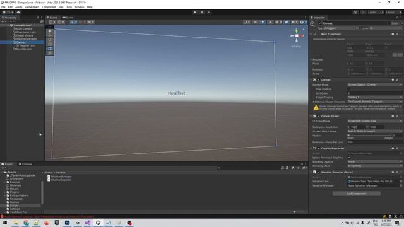The width and height of the screenshot is (404, 227).
Task: Click the Weather Manager object picker circle
Action: (x=401, y=185)
